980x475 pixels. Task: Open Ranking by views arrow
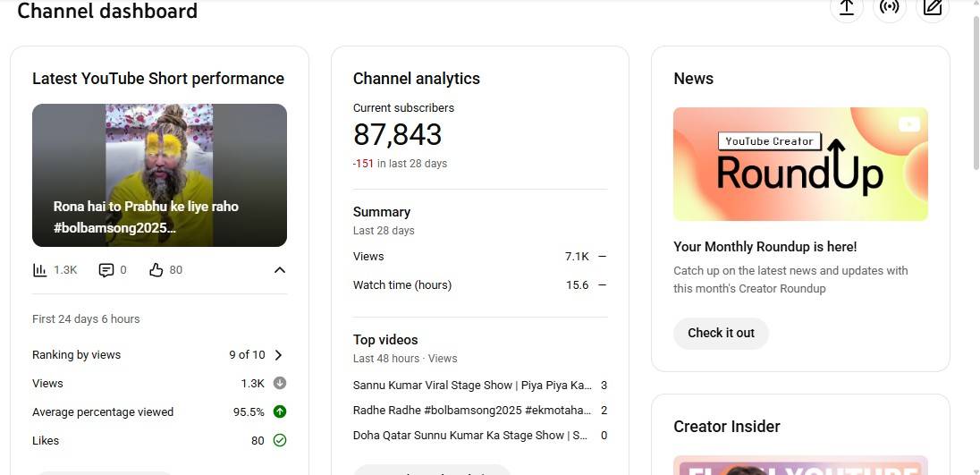coord(279,355)
